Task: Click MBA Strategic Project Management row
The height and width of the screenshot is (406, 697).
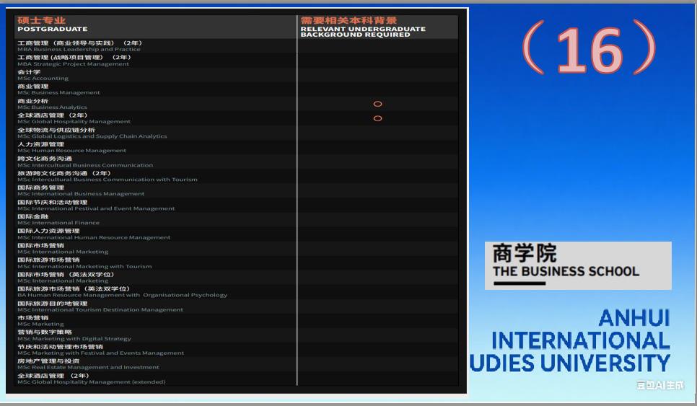Action: 74,61
